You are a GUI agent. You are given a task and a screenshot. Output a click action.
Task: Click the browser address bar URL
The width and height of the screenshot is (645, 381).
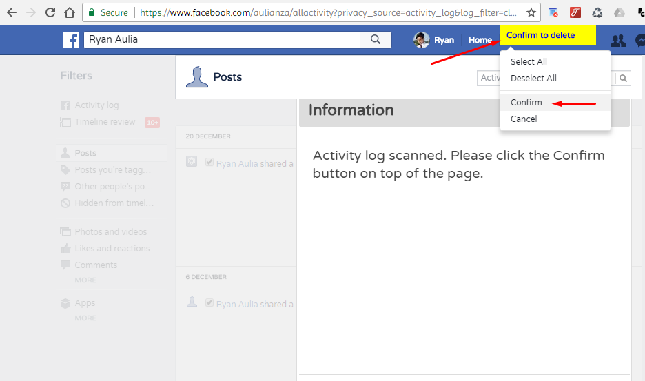click(x=328, y=13)
